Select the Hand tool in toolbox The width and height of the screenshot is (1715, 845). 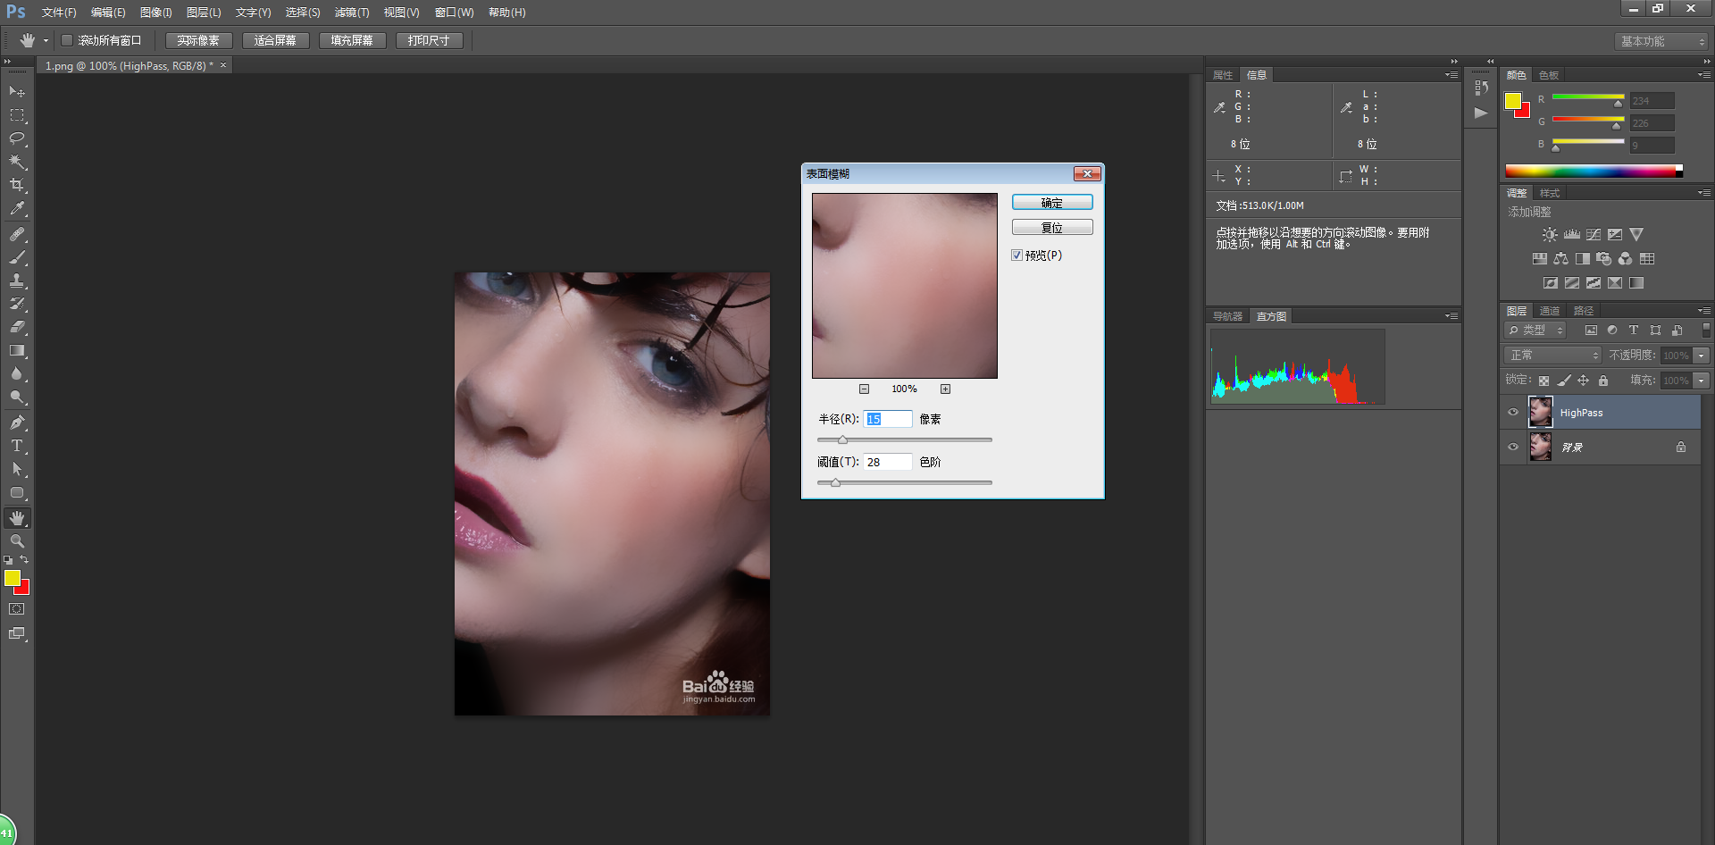[17, 518]
